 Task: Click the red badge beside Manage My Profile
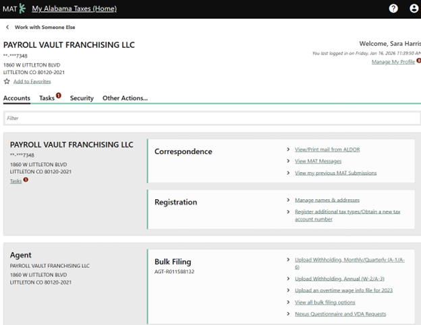click(418, 61)
